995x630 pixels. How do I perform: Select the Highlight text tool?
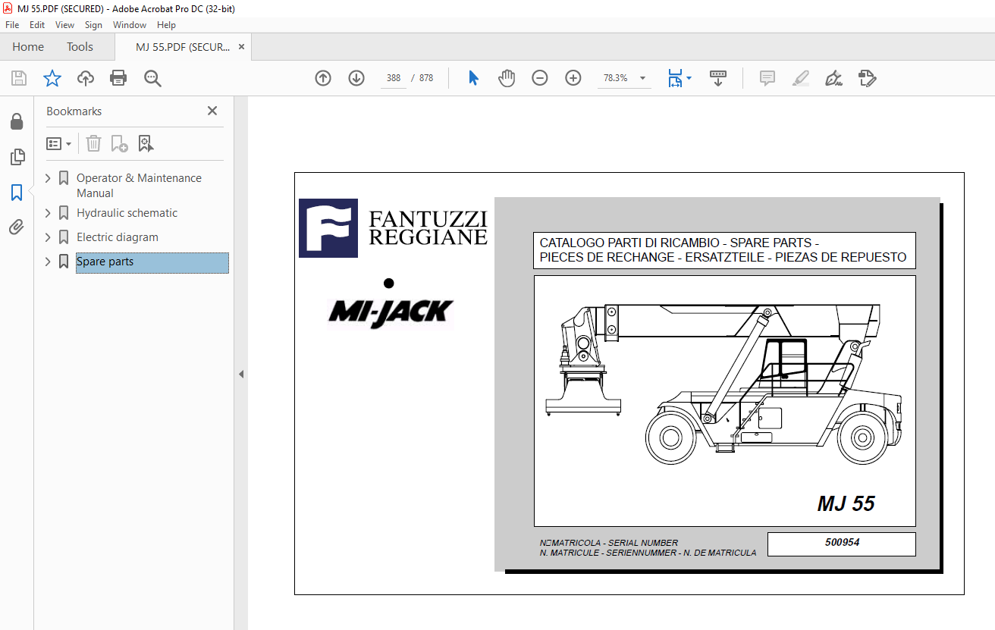coord(800,78)
